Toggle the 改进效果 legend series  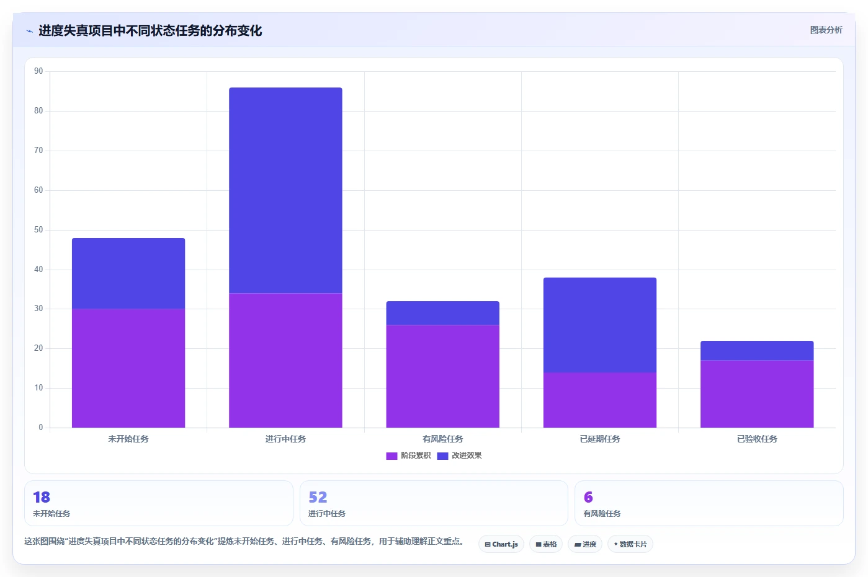[459, 456]
